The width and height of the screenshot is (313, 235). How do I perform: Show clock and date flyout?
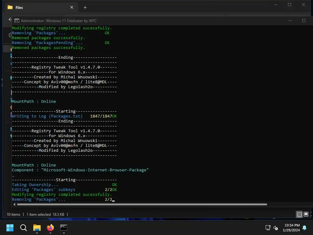tap(291, 228)
